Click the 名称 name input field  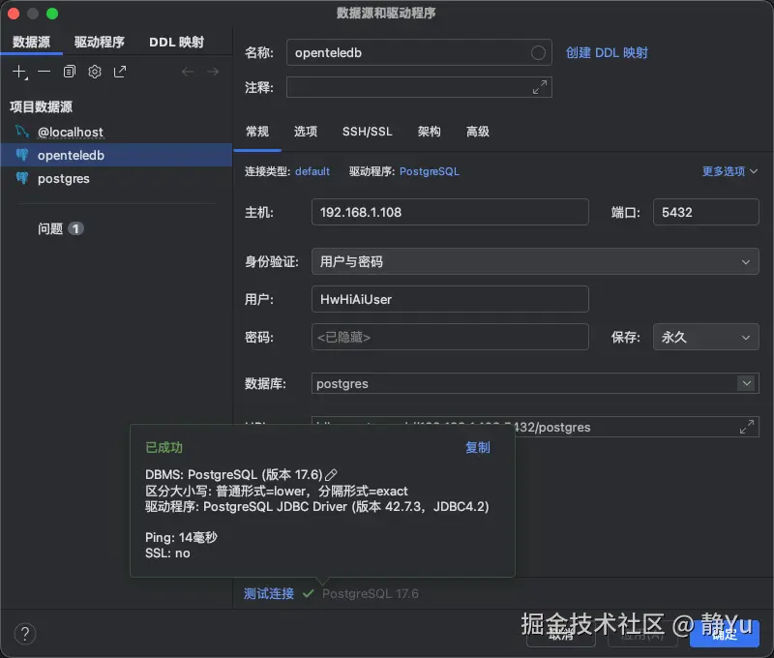pos(419,53)
